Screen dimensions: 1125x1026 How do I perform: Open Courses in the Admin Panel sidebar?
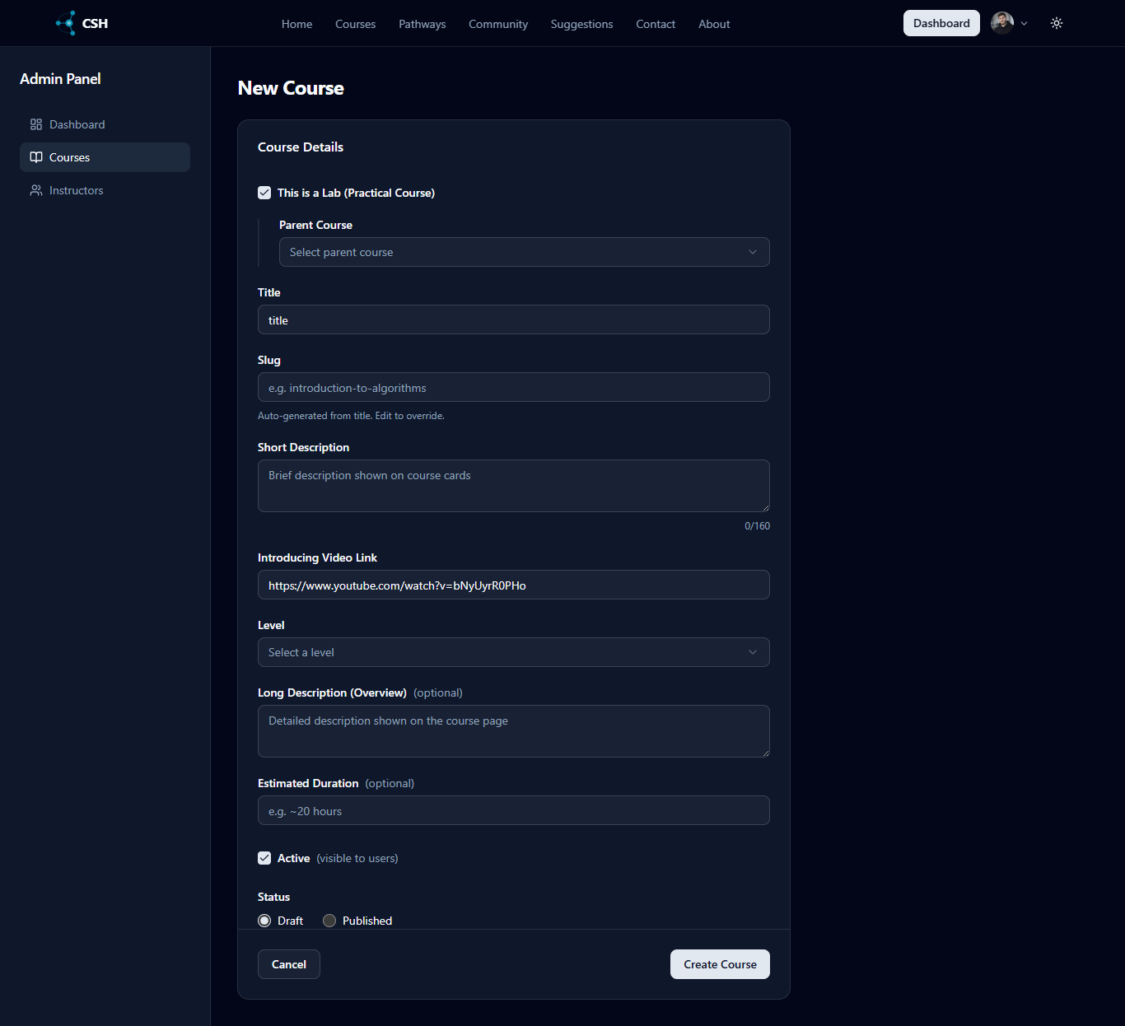(105, 157)
